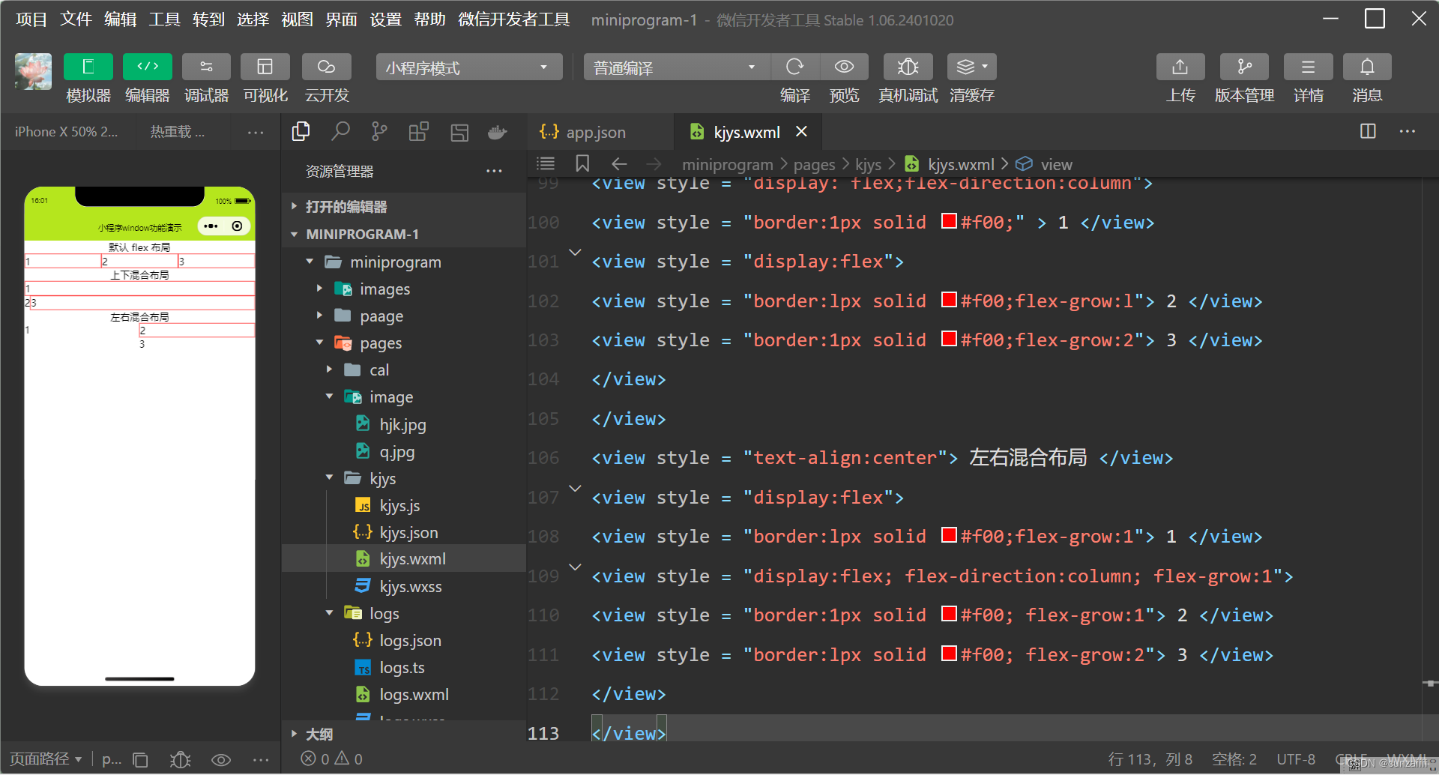Open hjk.jpg in the file tree

coord(402,424)
